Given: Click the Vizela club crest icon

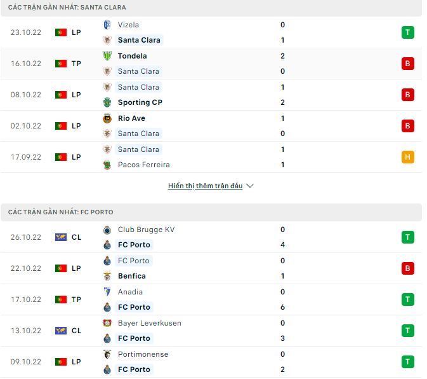Looking at the screenshot, I should (x=107, y=25).
